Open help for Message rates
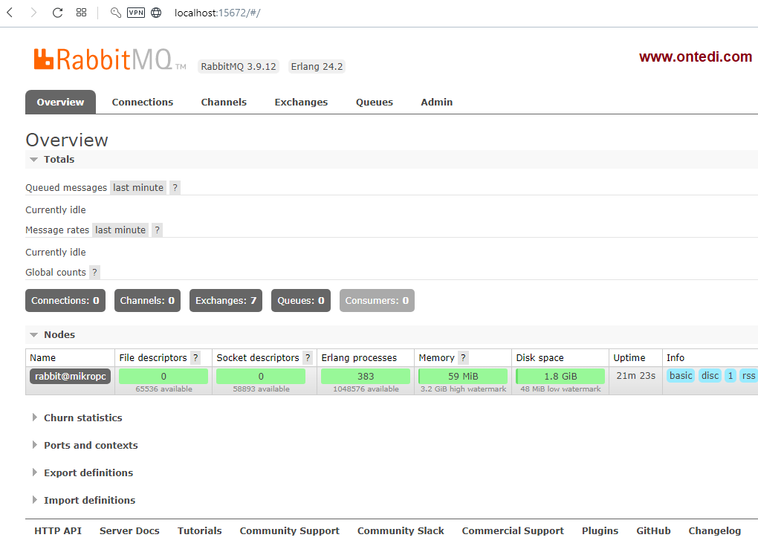 pos(157,230)
